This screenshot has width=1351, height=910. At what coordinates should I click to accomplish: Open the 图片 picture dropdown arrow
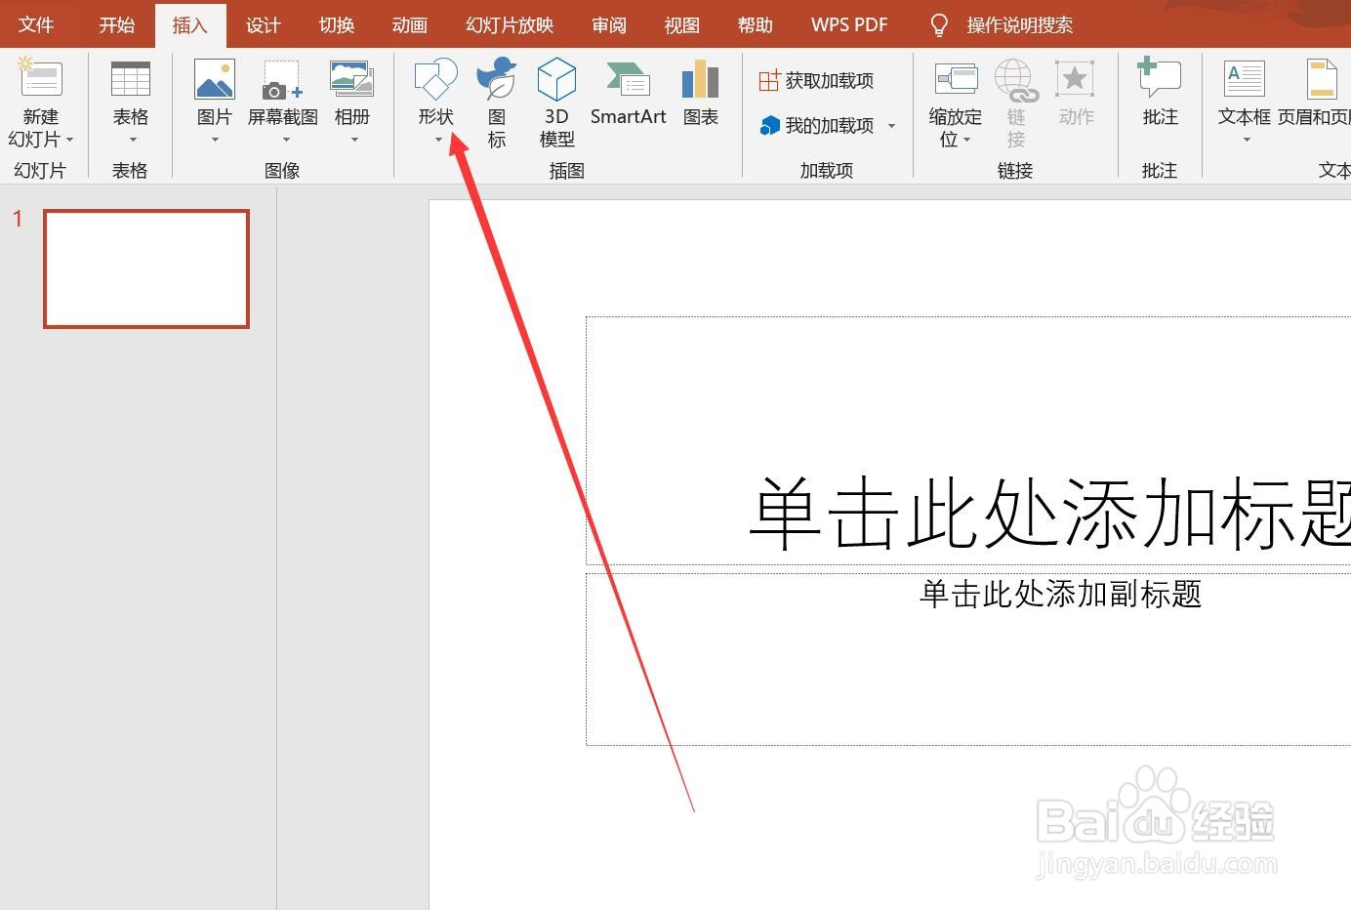(x=213, y=140)
